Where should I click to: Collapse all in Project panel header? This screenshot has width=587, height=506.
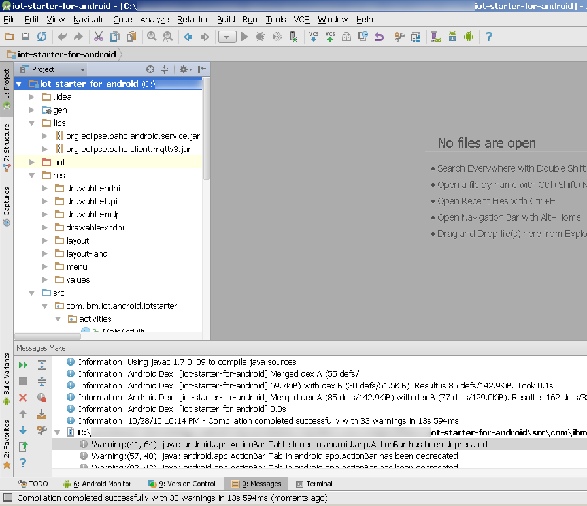(164, 69)
